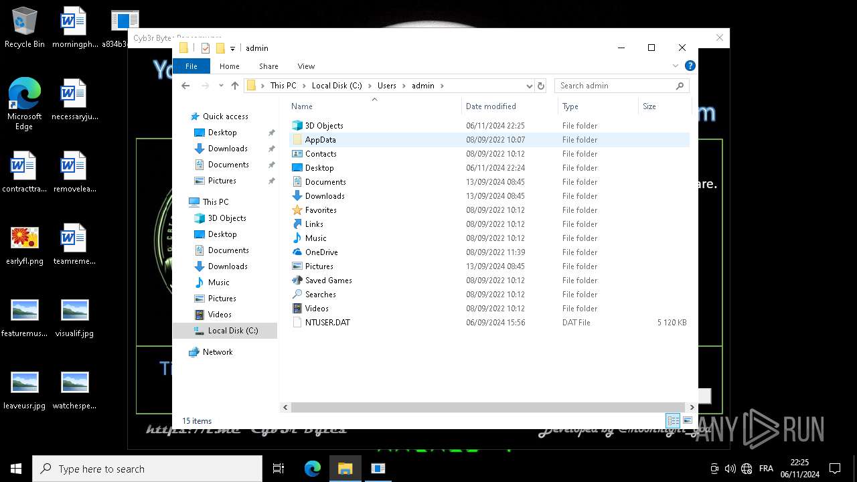
Task: Select visualif.jpg desktop file
Action: tap(74, 318)
